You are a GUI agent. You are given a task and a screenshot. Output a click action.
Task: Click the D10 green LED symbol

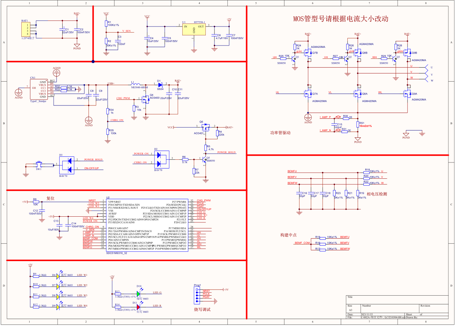(139, 293)
